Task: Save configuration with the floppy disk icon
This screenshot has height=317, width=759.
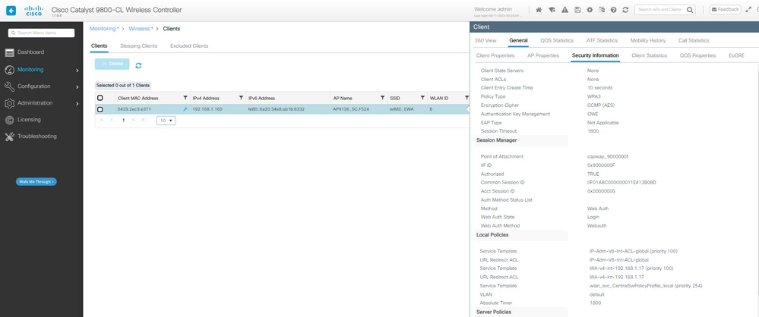Action: pos(577,10)
